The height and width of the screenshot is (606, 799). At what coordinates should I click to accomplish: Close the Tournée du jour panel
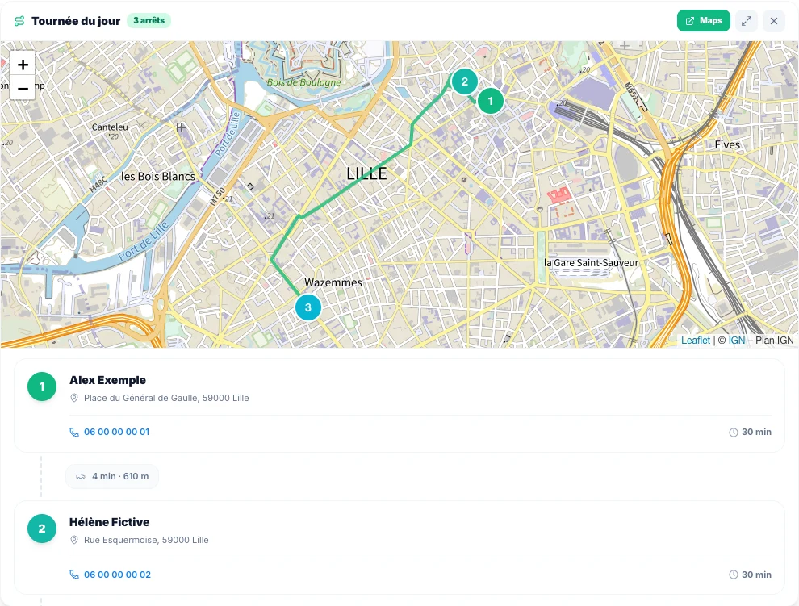(773, 21)
